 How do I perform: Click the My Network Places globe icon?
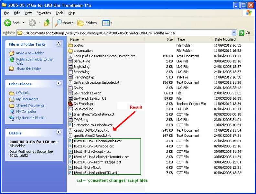pos(12,118)
